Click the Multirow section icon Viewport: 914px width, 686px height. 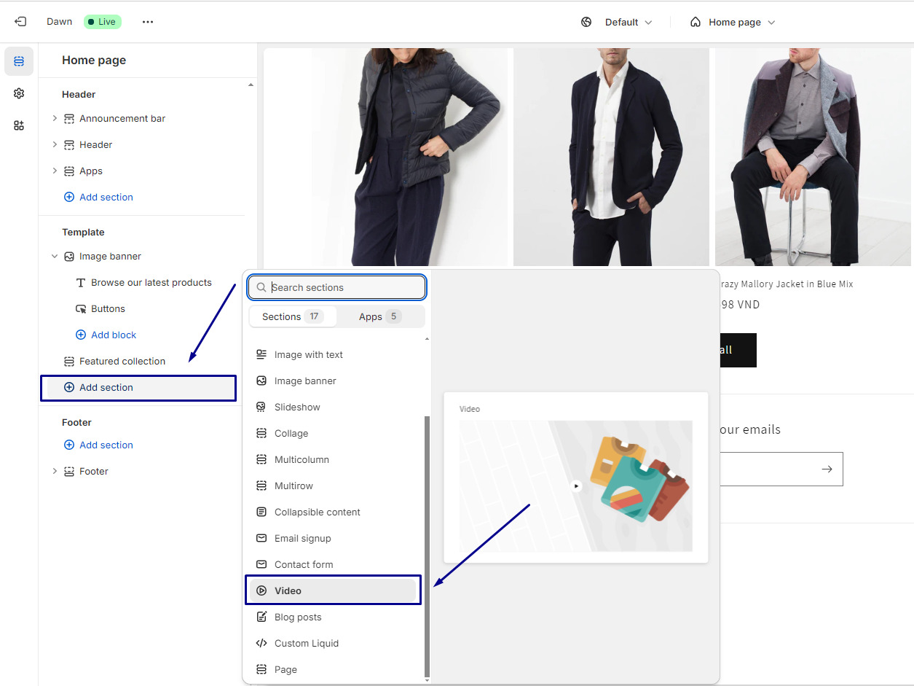pos(261,486)
